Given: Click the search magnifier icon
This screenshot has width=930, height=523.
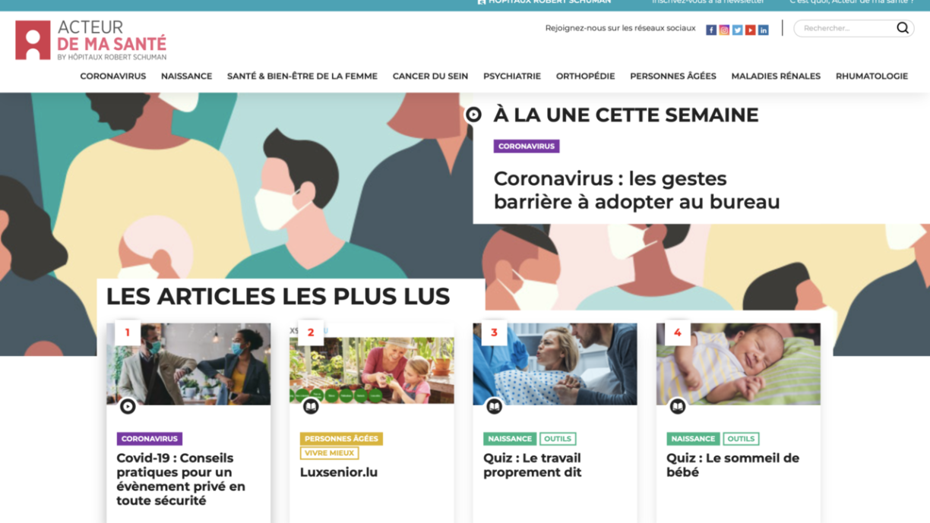Looking at the screenshot, I should (x=902, y=28).
